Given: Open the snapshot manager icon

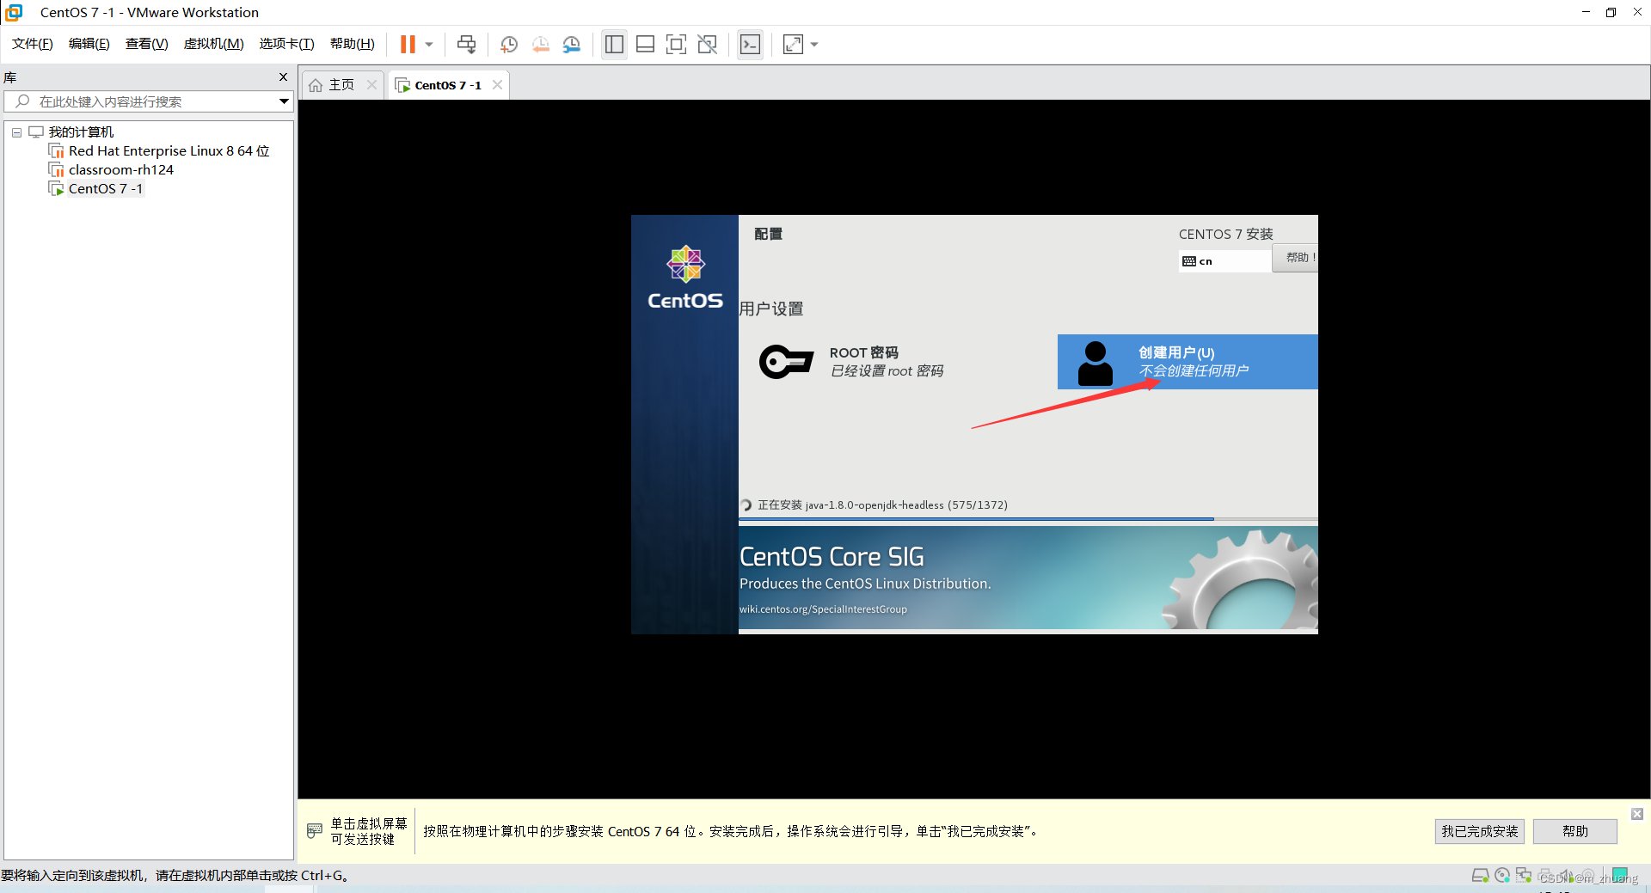Looking at the screenshot, I should click(x=572, y=45).
